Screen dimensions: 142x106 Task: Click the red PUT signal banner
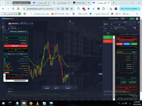pyautogui.click(x=126, y=88)
